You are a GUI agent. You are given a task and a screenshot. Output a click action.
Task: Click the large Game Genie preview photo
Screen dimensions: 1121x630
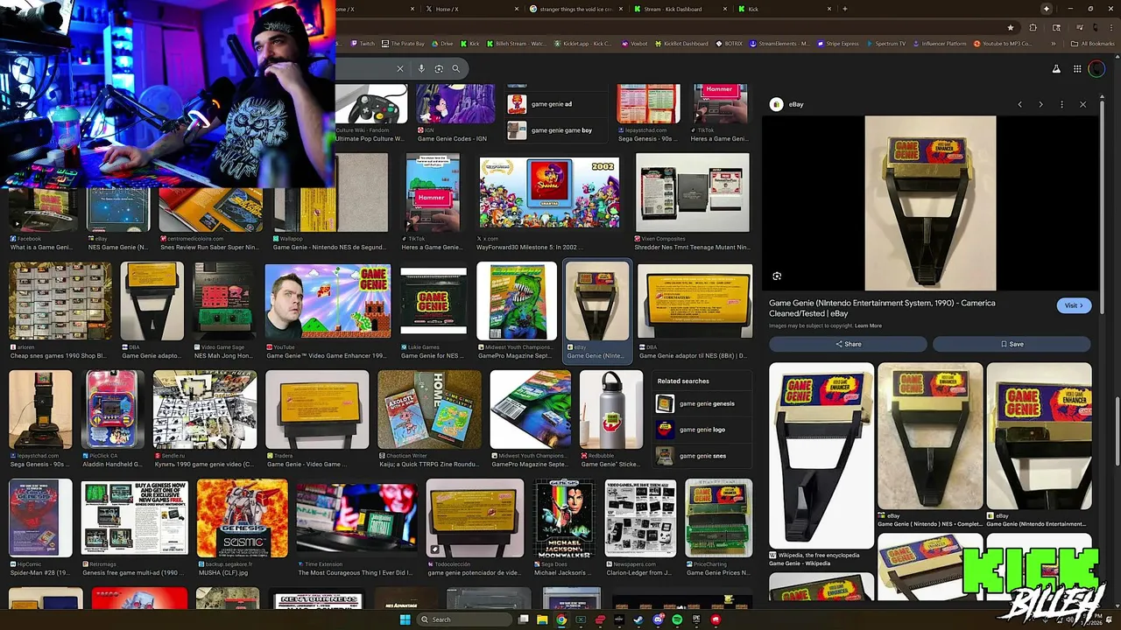930,203
